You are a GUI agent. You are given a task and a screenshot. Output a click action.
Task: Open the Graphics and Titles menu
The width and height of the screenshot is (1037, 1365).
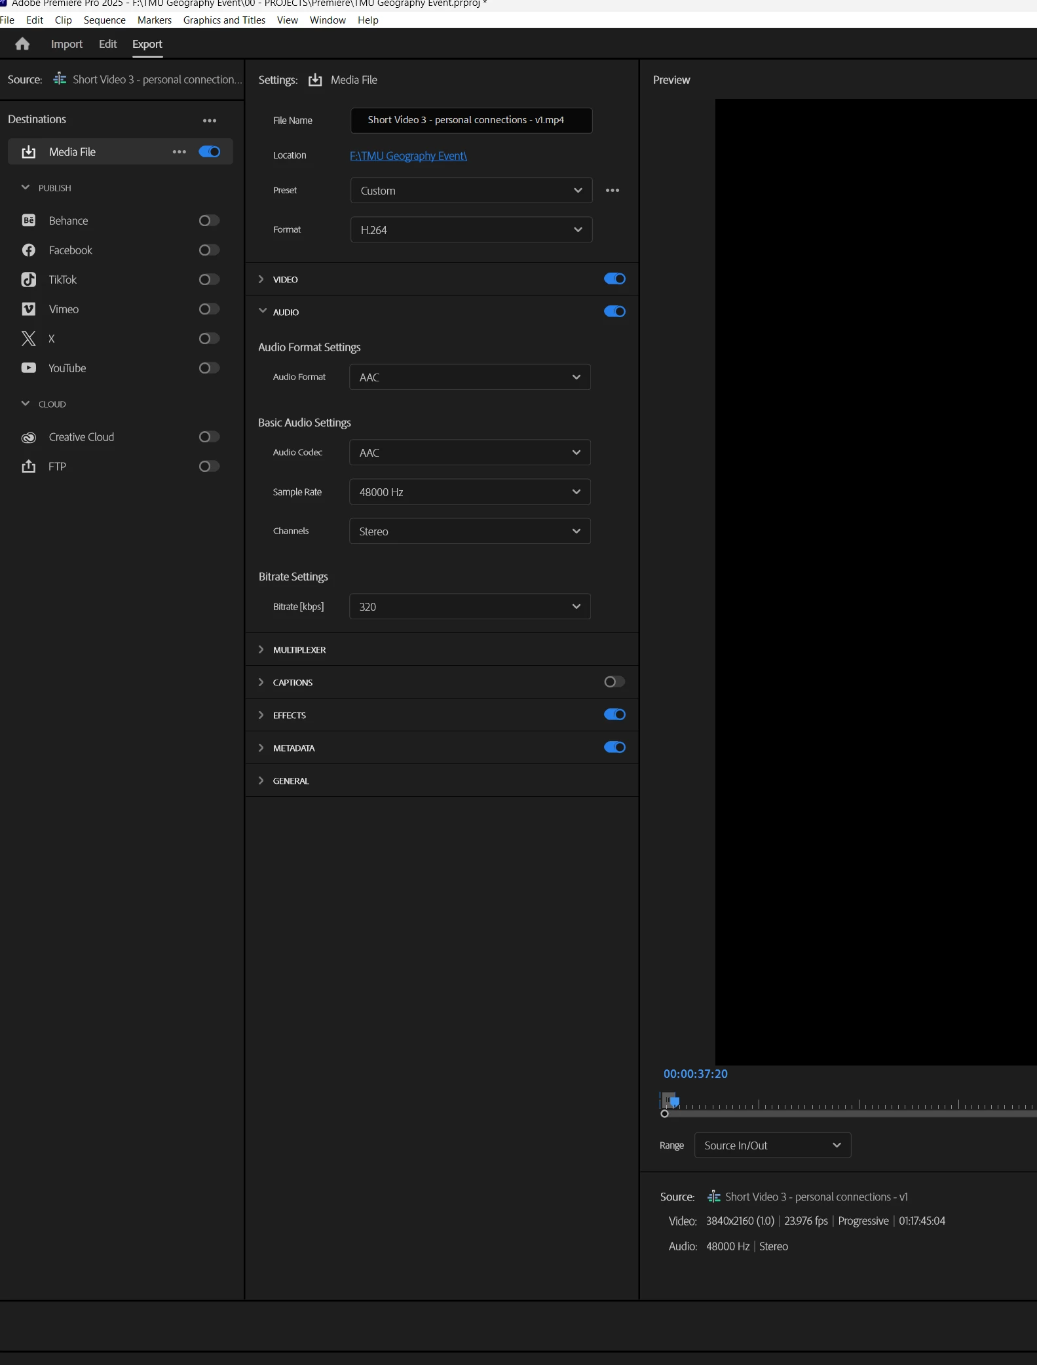coord(225,20)
